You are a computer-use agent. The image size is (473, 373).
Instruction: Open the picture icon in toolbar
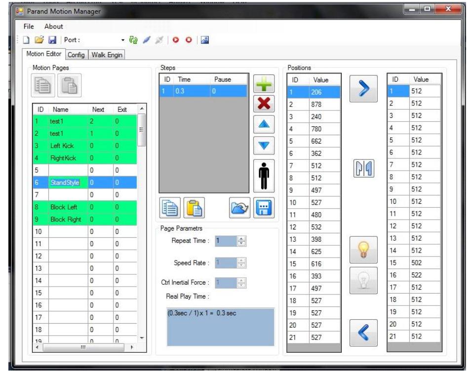pos(205,40)
